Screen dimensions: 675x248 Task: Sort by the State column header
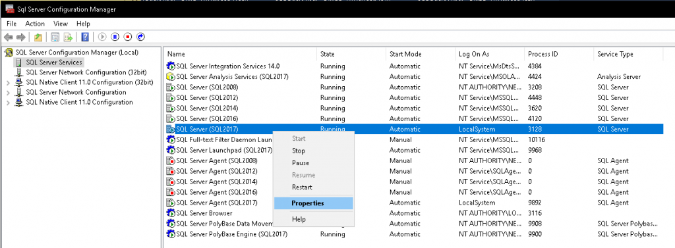click(x=351, y=54)
